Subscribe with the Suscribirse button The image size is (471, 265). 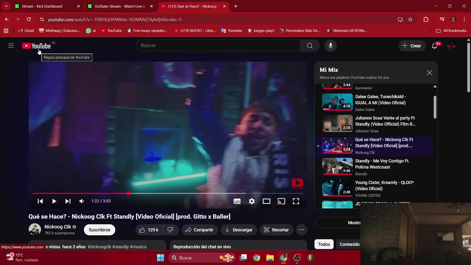click(99, 230)
